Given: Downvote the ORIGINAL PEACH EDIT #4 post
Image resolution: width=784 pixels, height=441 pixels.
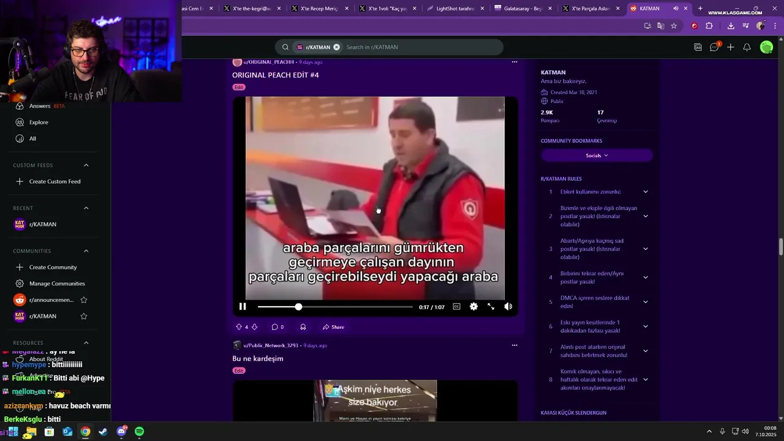Looking at the screenshot, I should click(254, 327).
